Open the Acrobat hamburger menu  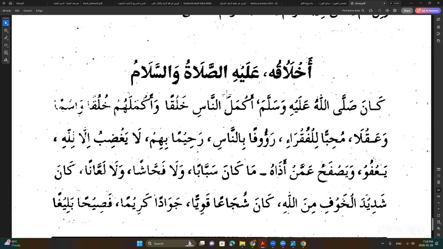pos(3,3)
